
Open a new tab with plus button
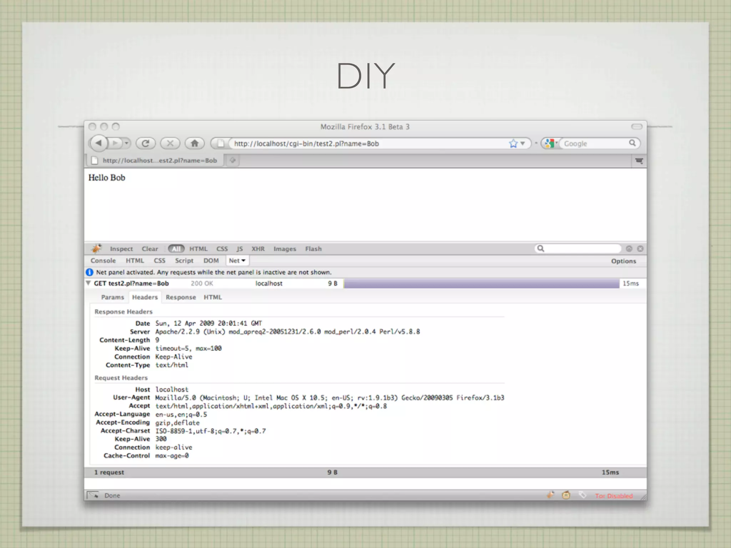click(x=232, y=161)
